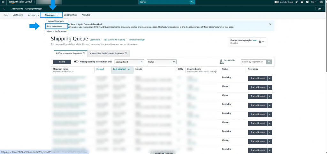Dismiss the Send It Again announcement banner

pos(270,24)
